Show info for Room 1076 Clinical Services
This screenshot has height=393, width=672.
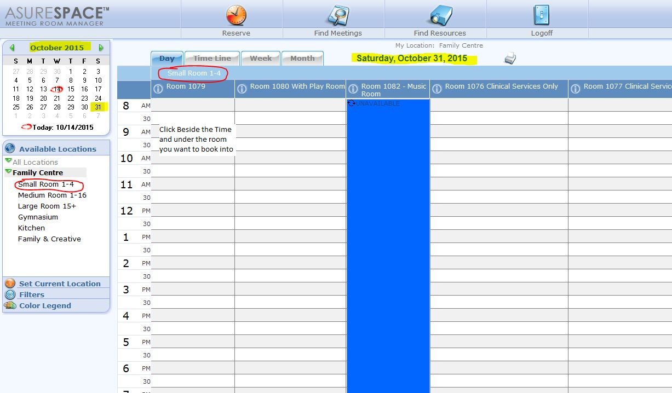click(437, 89)
